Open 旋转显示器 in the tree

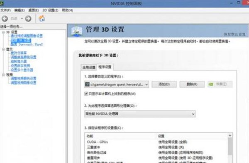[19, 61]
